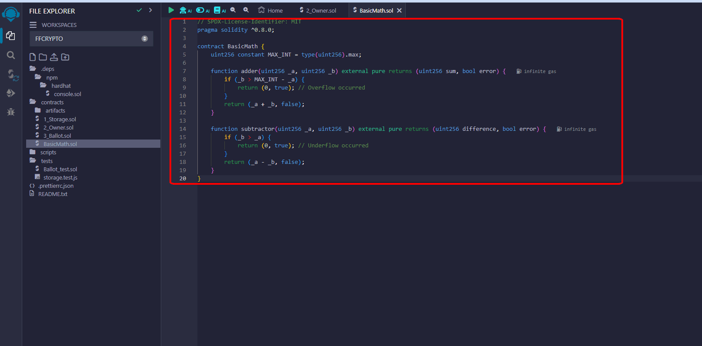Screen dimensions: 702x346
Task: Open storage.test.js file
Action: [x=56, y=177]
